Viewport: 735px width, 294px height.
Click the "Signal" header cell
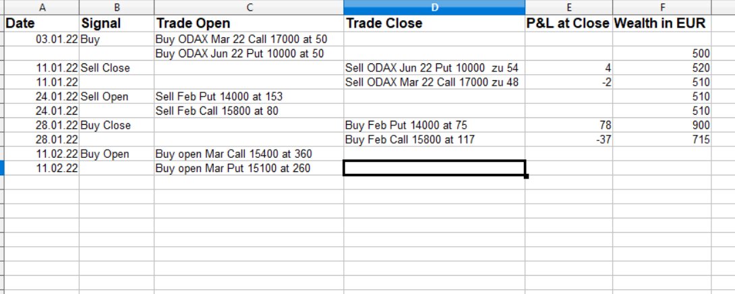(117, 24)
